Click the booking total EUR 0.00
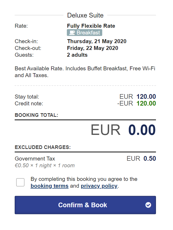Screen dimensions: 173x230 pyautogui.click(x=123, y=130)
